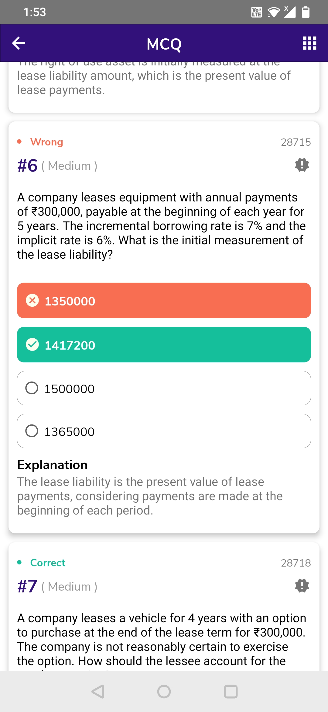Report question #6 via badge icon
This screenshot has width=328, height=712.
coord(302,165)
